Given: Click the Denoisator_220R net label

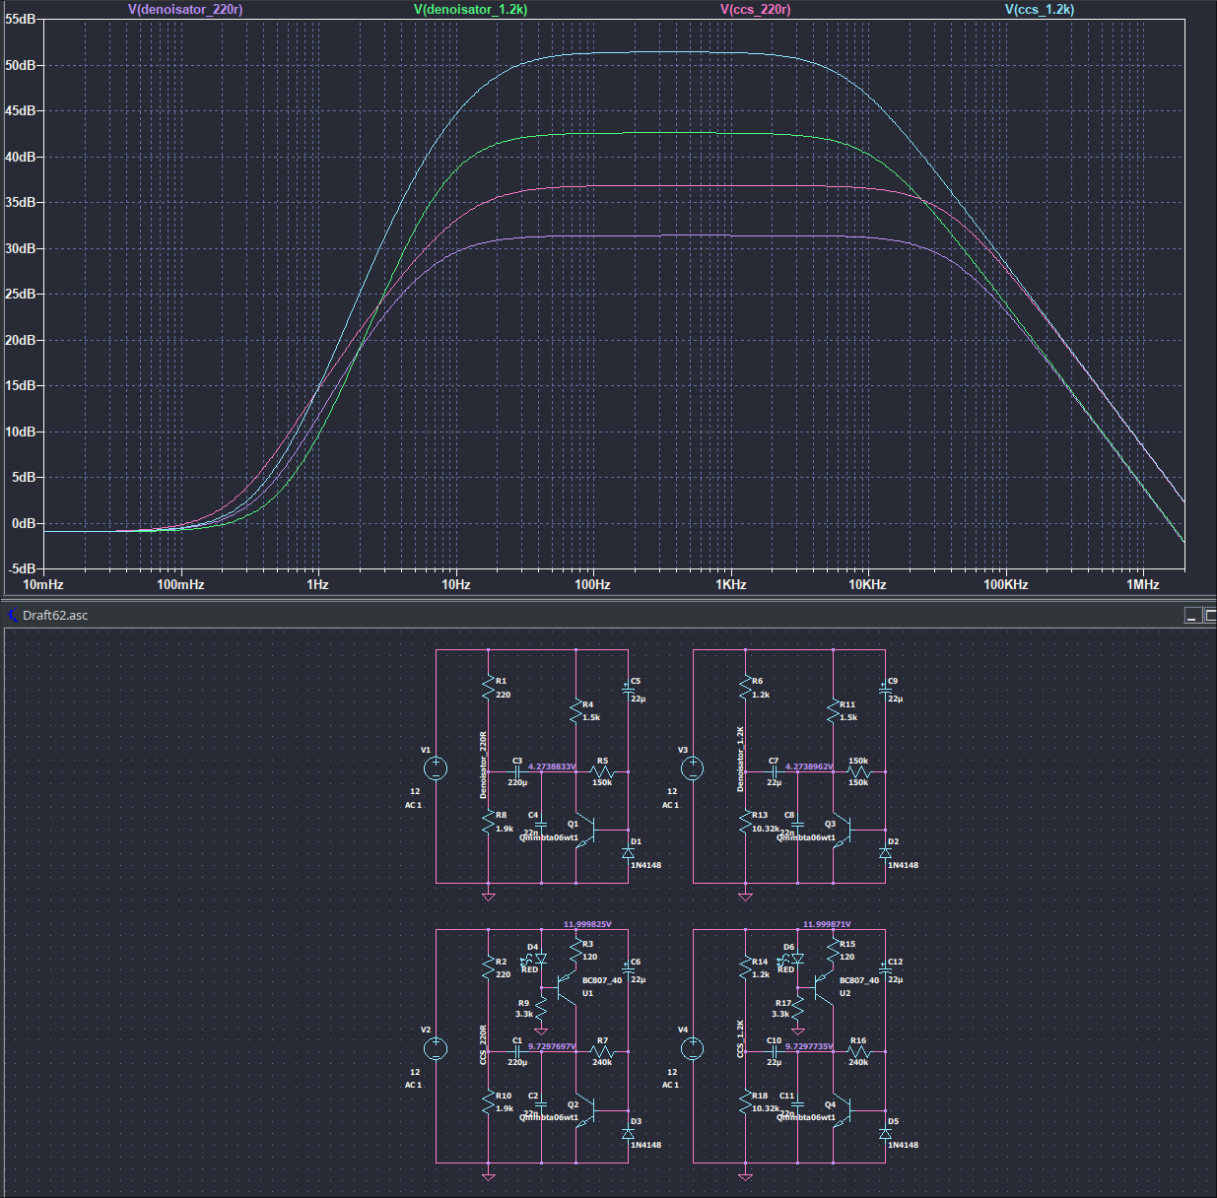Looking at the screenshot, I should click(x=483, y=765).
